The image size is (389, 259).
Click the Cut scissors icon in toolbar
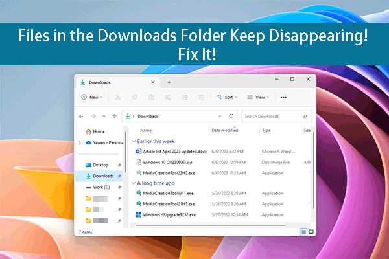[x=117, y=97]
